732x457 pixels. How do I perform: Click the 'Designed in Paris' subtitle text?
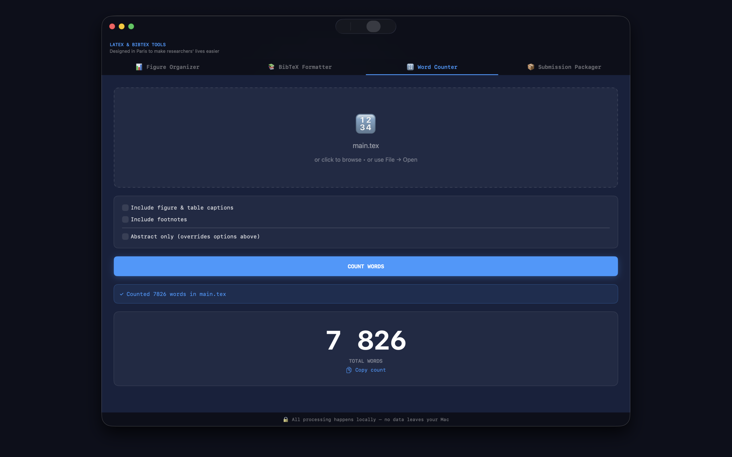coord(164,51)
